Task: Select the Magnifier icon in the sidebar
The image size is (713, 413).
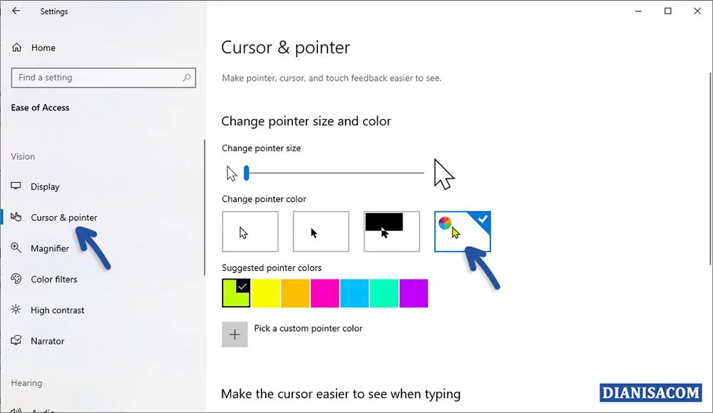Action: (x=16, y=248)
